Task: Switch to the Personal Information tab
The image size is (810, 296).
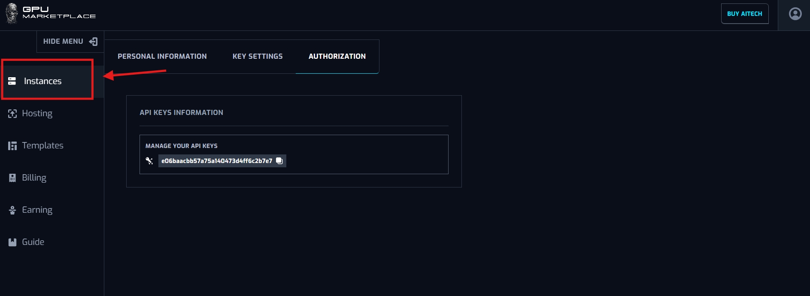Action: [162, 56]
